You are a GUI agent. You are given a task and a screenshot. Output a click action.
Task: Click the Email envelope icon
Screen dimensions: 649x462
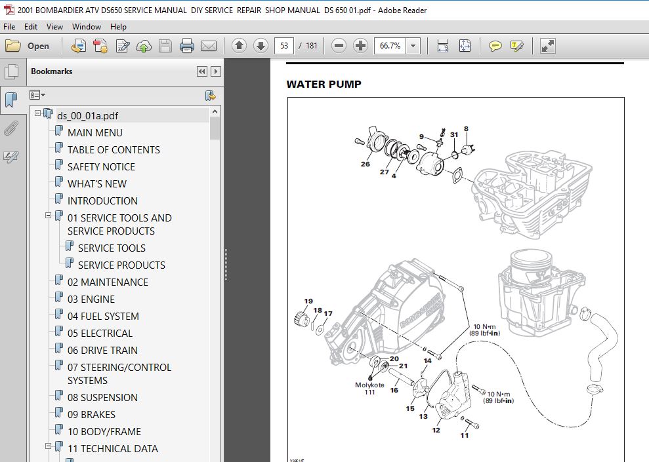click(x=209, y=46)
